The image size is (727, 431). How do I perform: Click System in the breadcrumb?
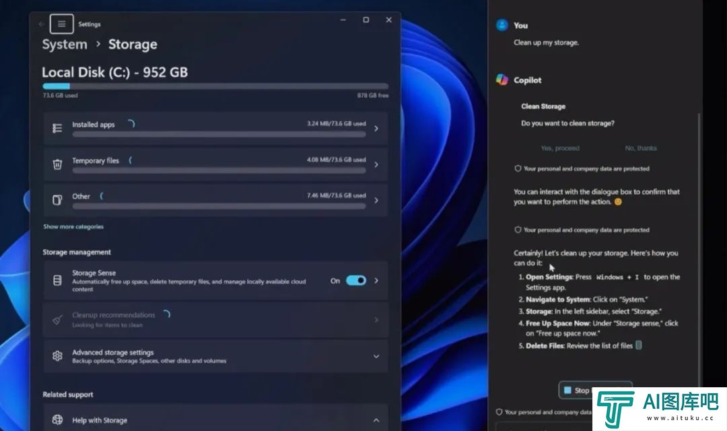(65, 44)
